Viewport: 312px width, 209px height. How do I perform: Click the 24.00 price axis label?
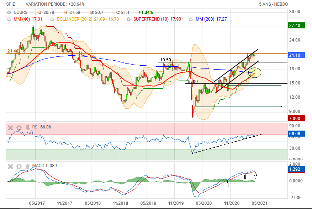[x=295, y=40]
